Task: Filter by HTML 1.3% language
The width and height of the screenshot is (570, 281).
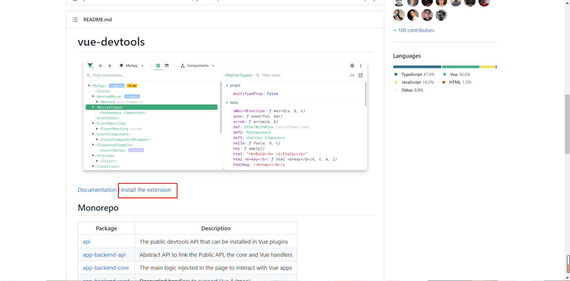Action: tap(457, 82)
